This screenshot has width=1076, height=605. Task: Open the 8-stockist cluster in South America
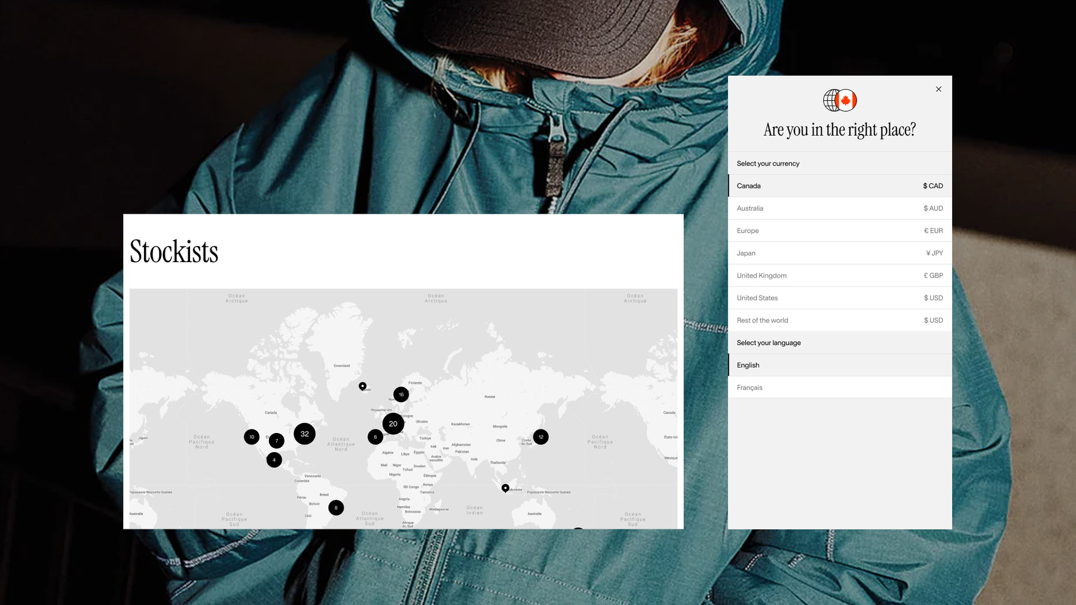coord(336,508)
